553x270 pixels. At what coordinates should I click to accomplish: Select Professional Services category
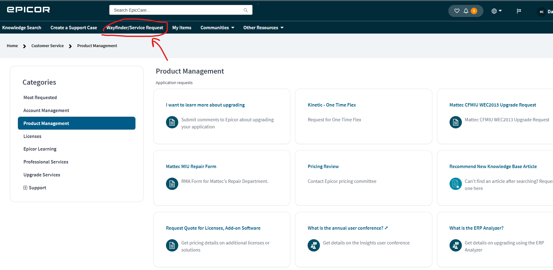click(46, 162)
